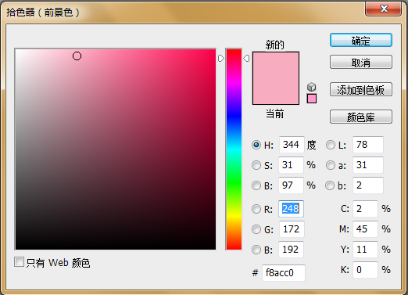Enable the 只有 Web 颜色 checkbox
Image resolution: width=408 pixels, height=295 pixels.
coord(19,262)
